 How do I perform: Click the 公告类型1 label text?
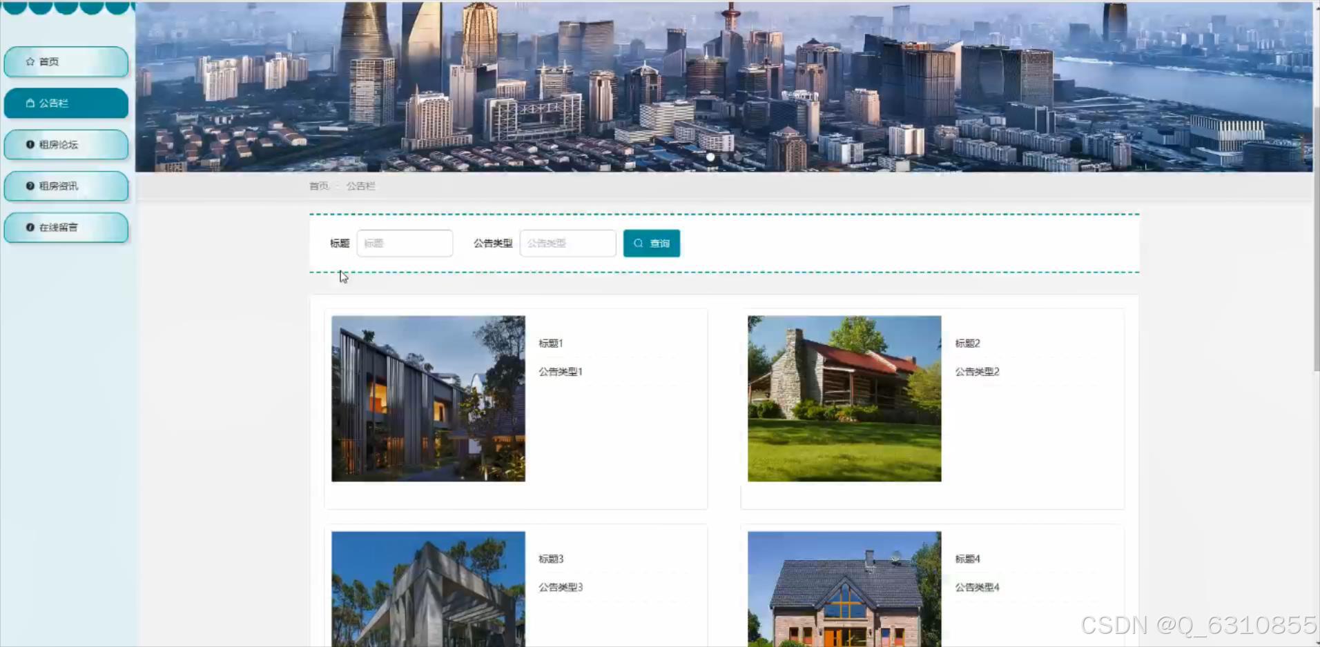pyautogui.click(x=561, y=371)
